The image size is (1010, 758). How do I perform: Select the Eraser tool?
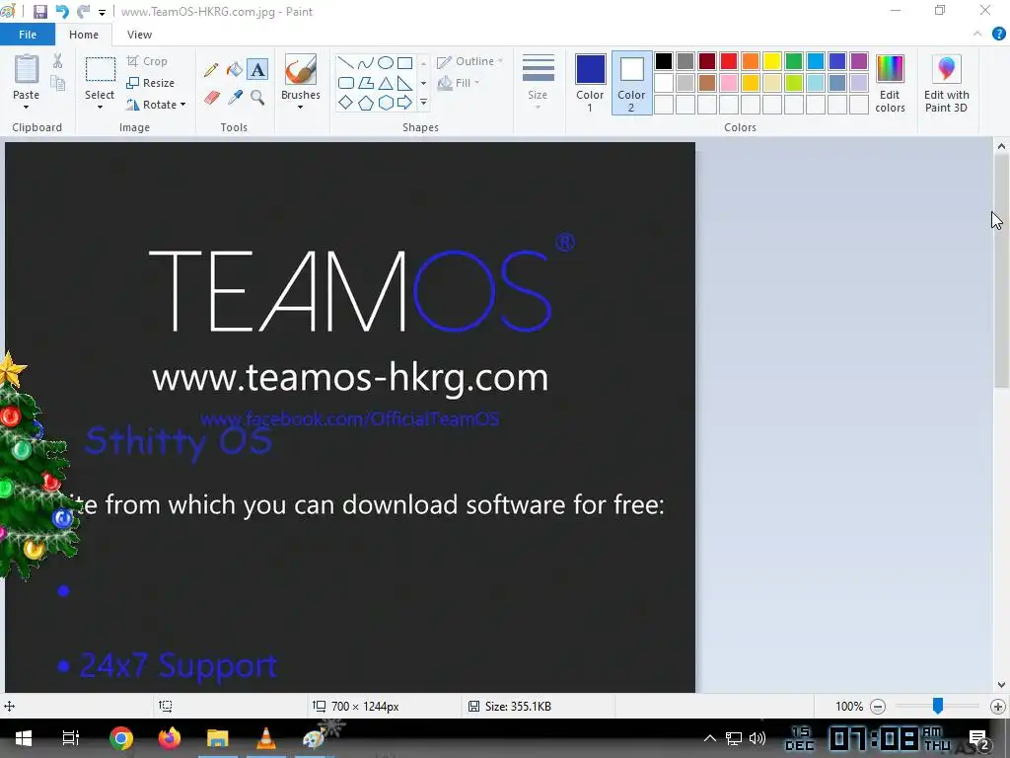coord(212,98)
